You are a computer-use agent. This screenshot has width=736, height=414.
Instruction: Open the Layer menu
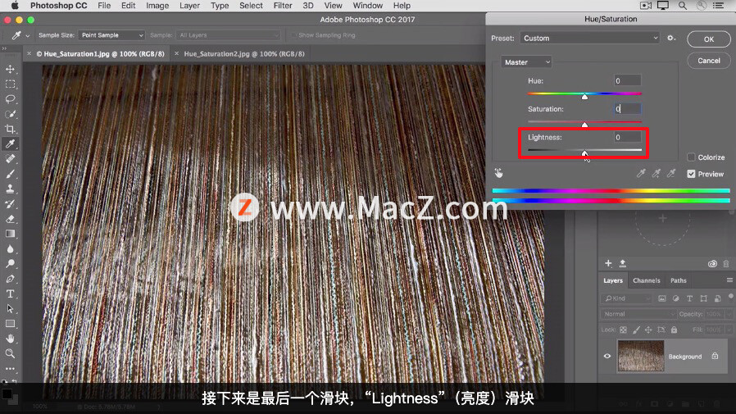tap(189, 6)
